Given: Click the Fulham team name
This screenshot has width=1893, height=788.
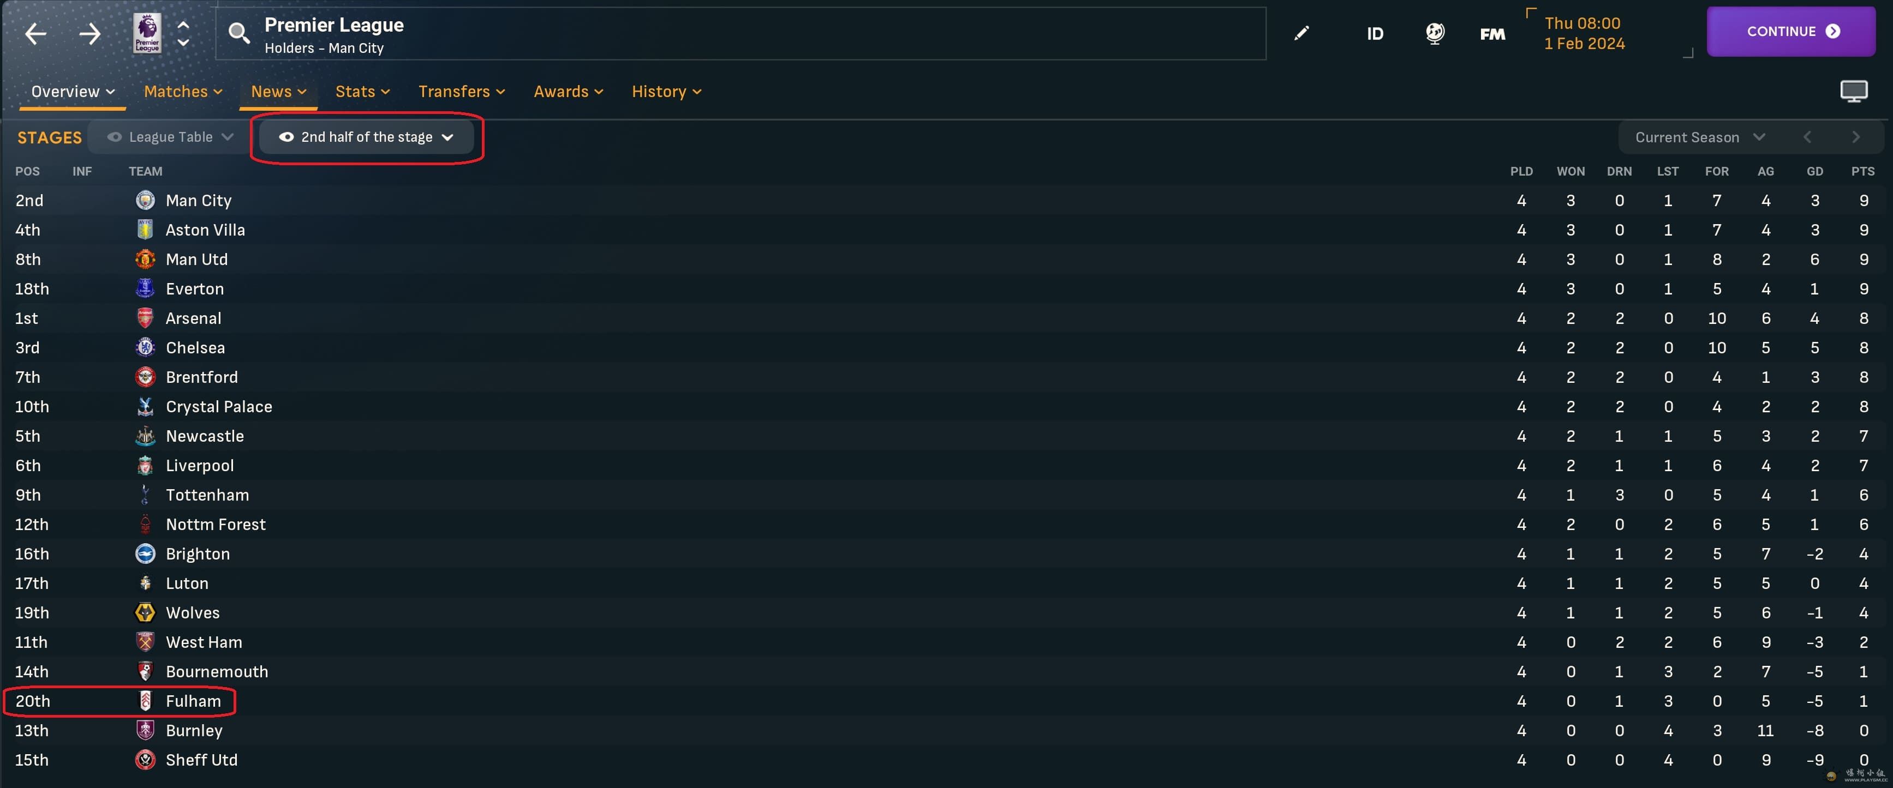Looking at the screenshot, I should pyautogui.click(x=193, y=701).
